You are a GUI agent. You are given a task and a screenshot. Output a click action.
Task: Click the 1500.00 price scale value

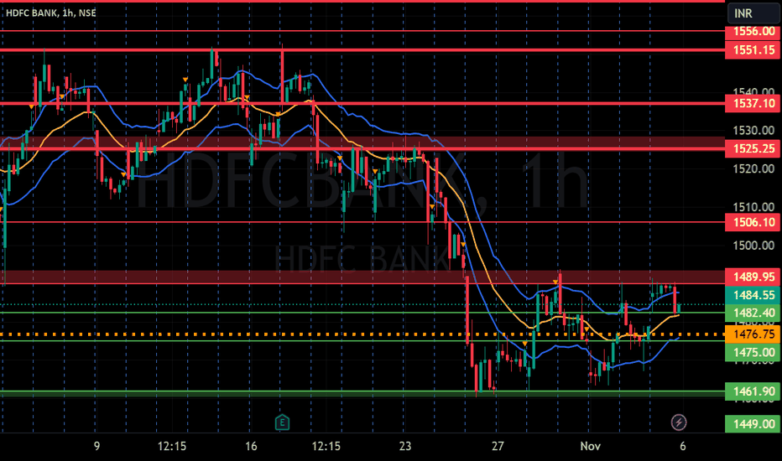pos(753,246)
